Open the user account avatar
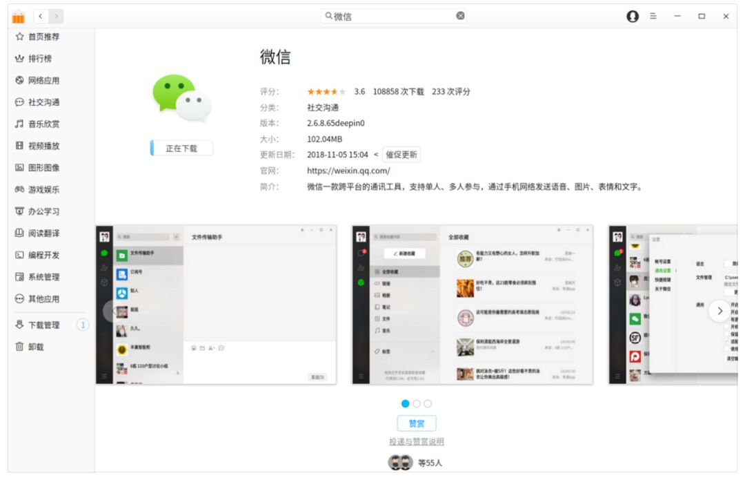This screenshot has width=745, height=480. tap(633, 16)
